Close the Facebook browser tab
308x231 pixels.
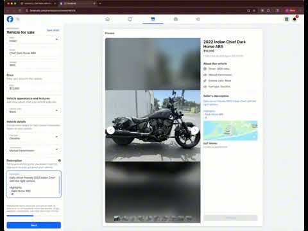pos(94,4)
